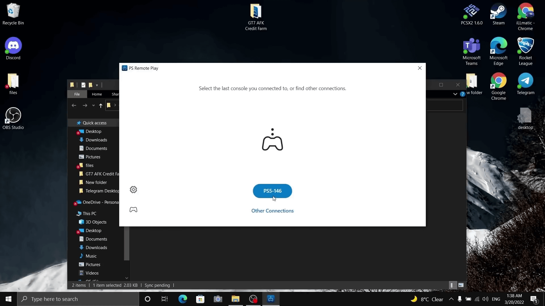Open Windows Start menu
The image size is (545, 306).
(9, 299)
